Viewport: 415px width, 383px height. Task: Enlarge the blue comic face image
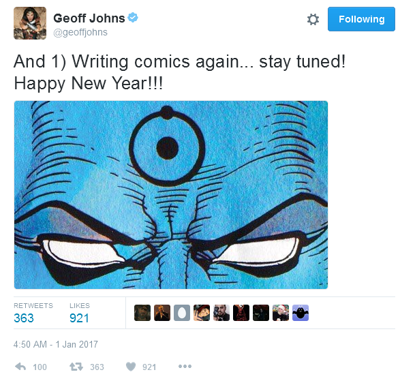tap(171, 195)
